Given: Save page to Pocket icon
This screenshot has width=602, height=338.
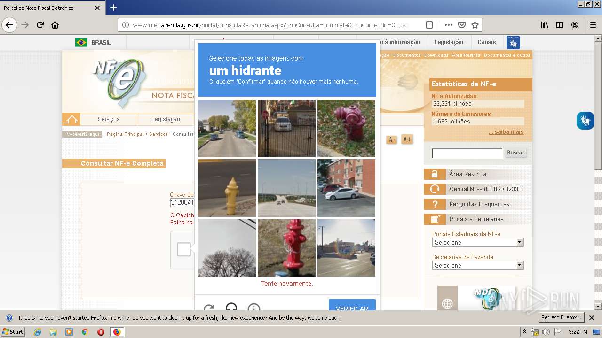Looking at the screenshot, I should pyautogui.click(x=462, y=25).
